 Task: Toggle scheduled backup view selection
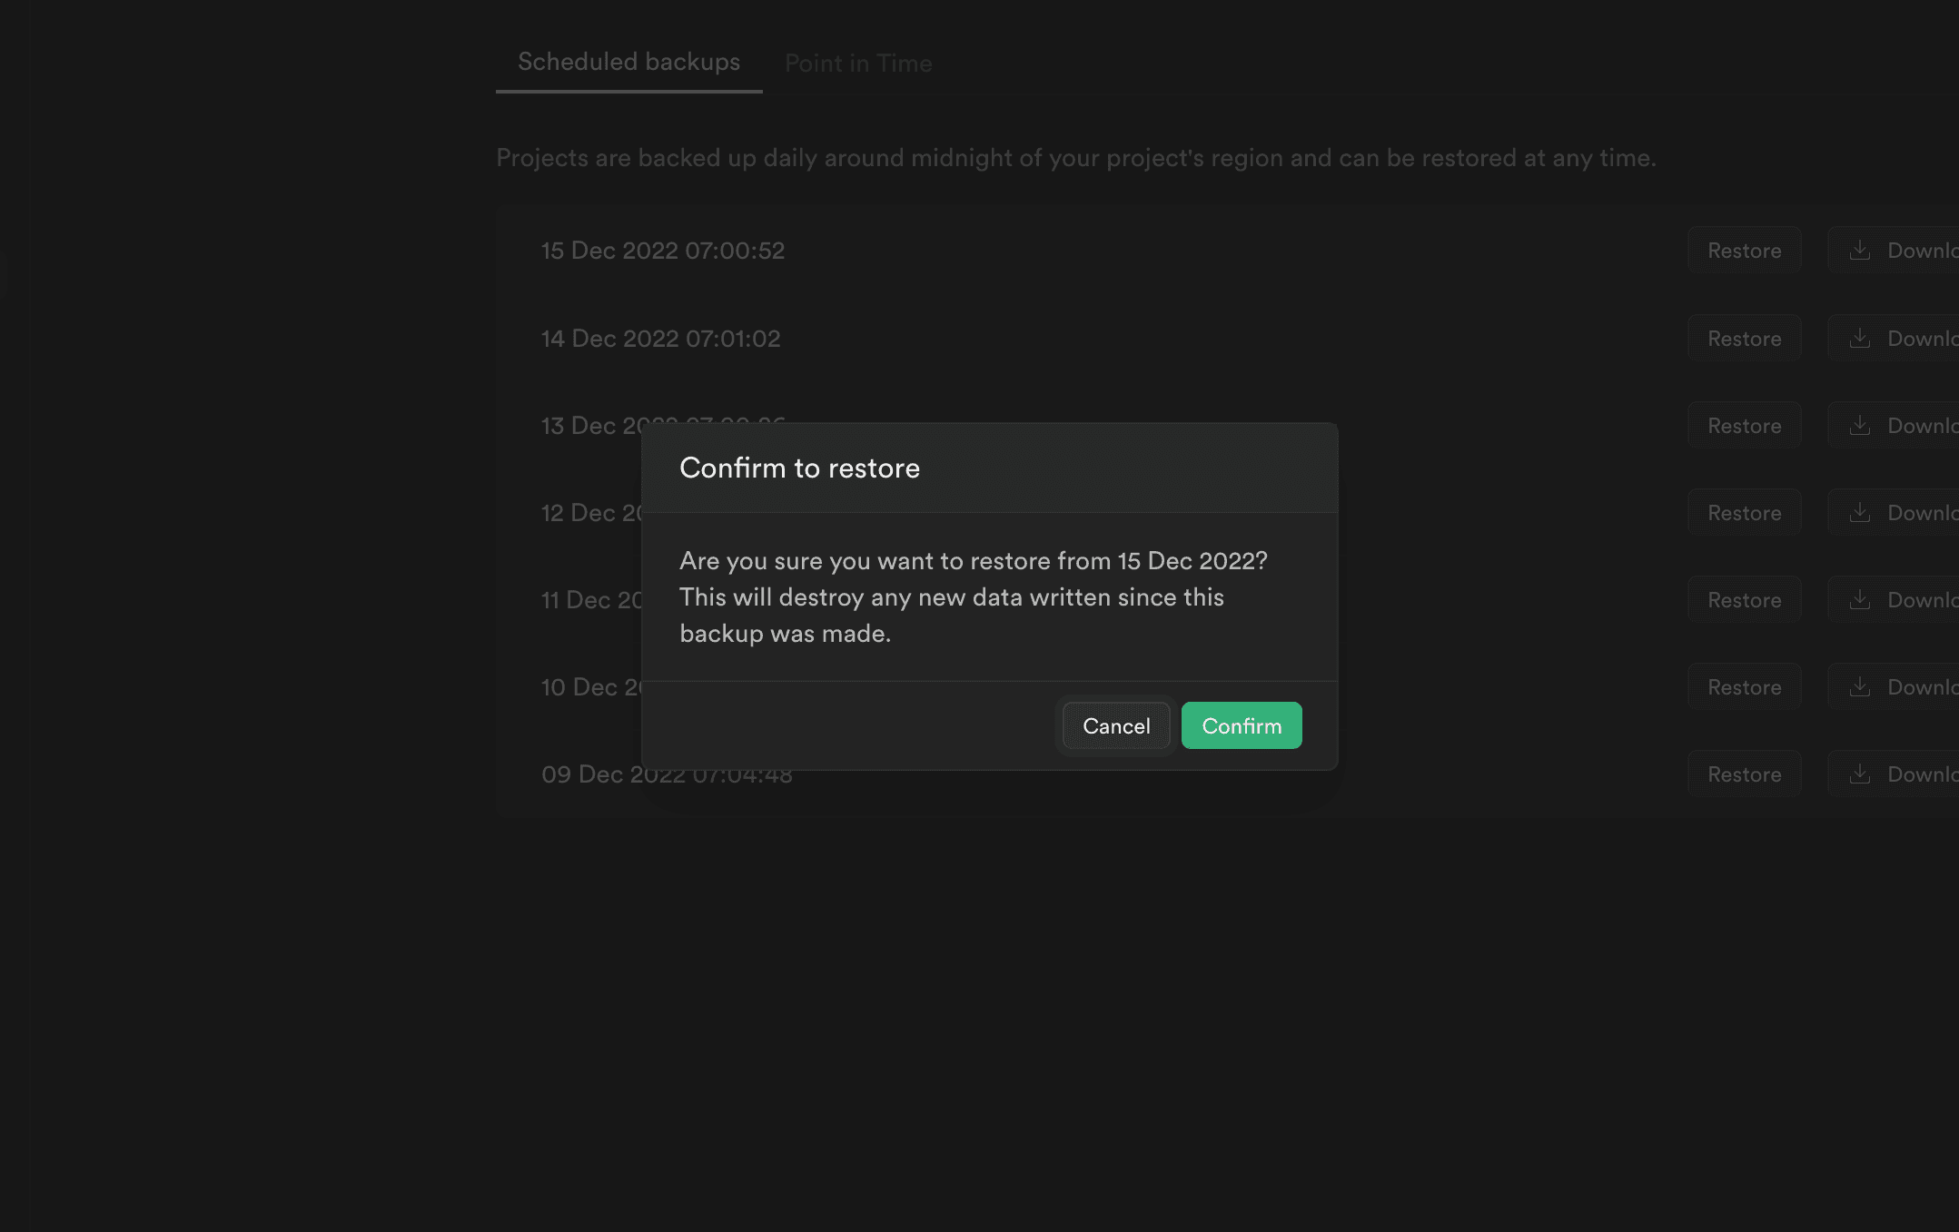[628, 61]
